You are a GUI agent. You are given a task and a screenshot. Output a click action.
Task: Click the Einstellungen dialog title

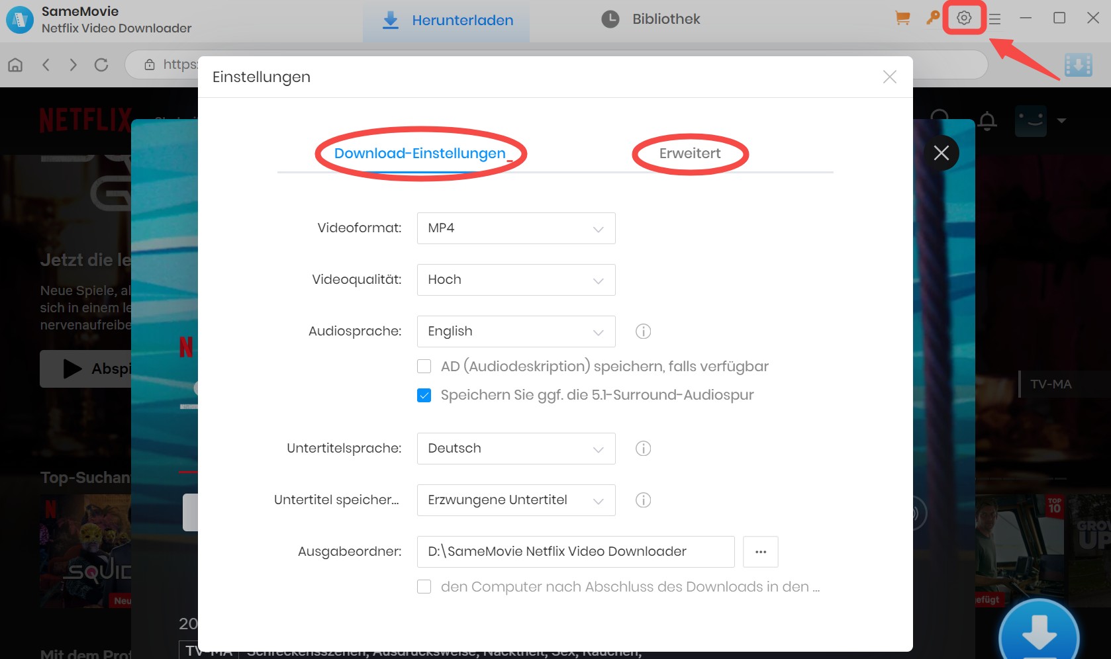(262, 77)
